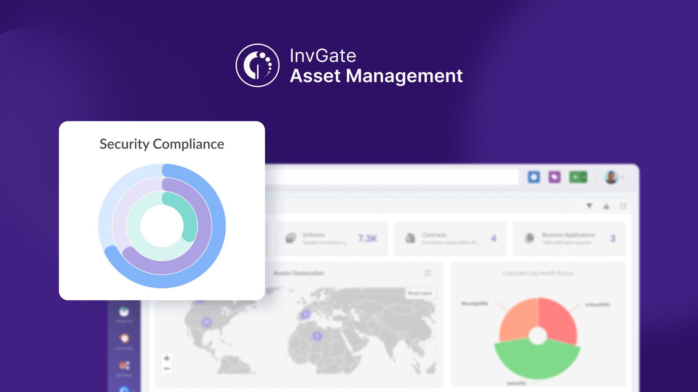The width and height of the screenshot is (698, 392).
Task: Click the upward triangle icon next to the funnel
Action: pos(606,206)
